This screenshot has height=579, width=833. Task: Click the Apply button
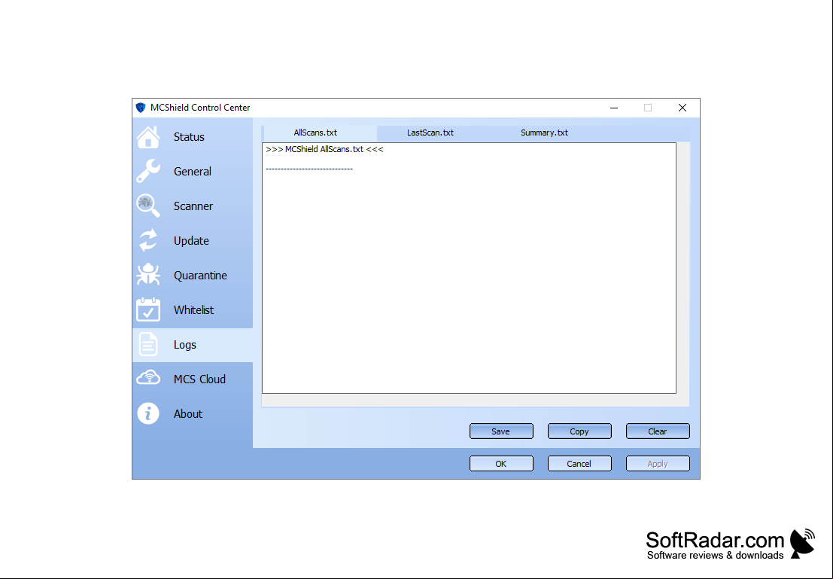click(x=658, y=464)
